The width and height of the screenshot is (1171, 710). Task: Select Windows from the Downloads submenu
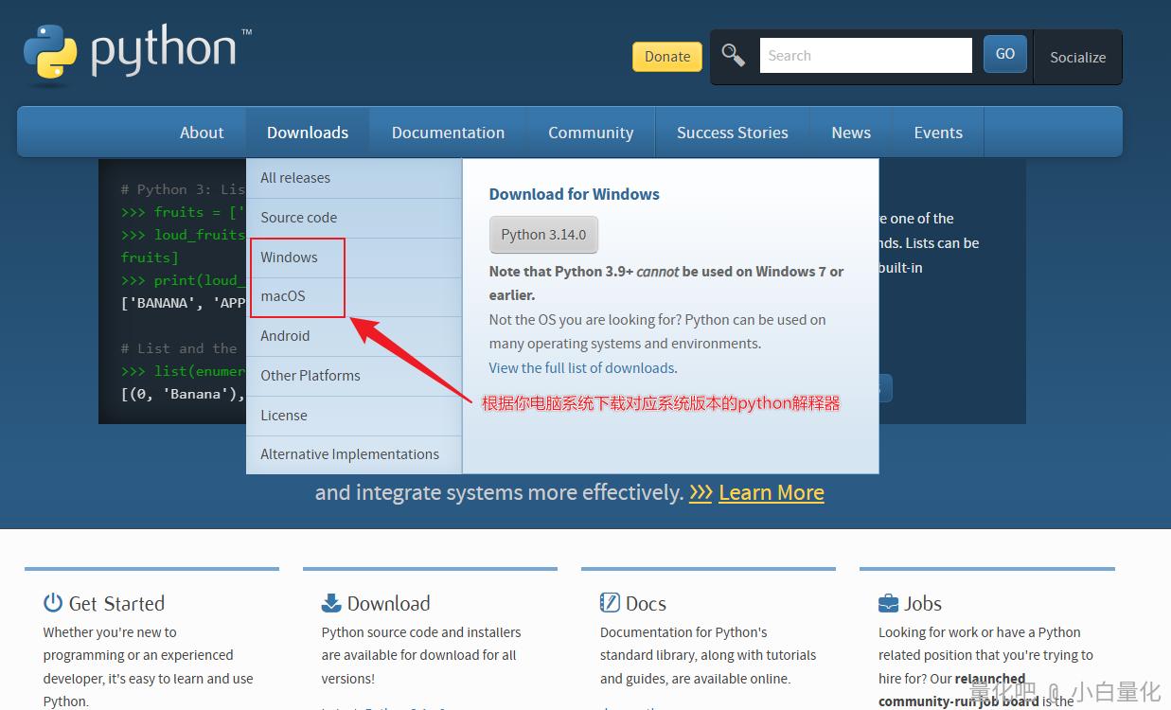289,257
